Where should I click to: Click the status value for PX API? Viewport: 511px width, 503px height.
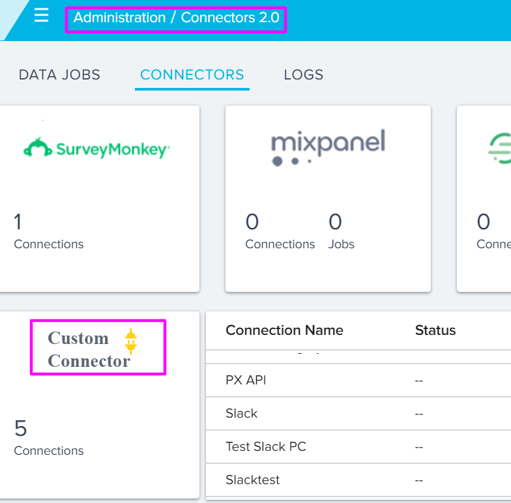[418, 381]
